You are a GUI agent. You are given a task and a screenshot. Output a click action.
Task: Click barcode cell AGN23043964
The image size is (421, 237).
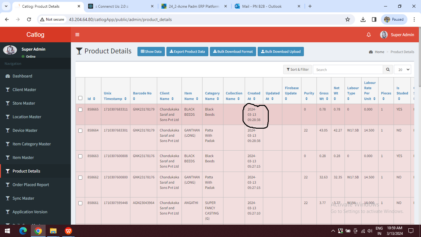[144, 203]
